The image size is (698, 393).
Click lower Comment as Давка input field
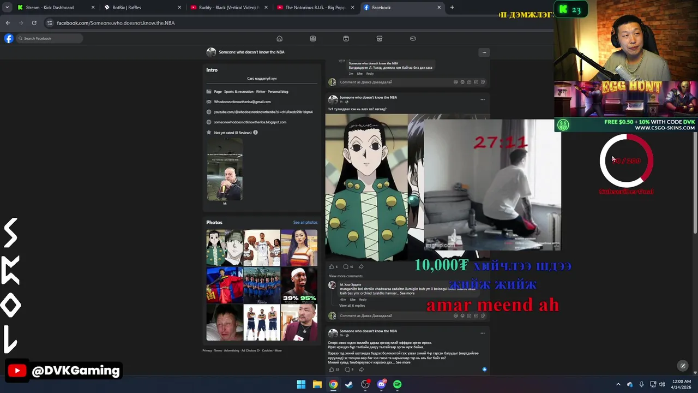(x=412, y=315)
